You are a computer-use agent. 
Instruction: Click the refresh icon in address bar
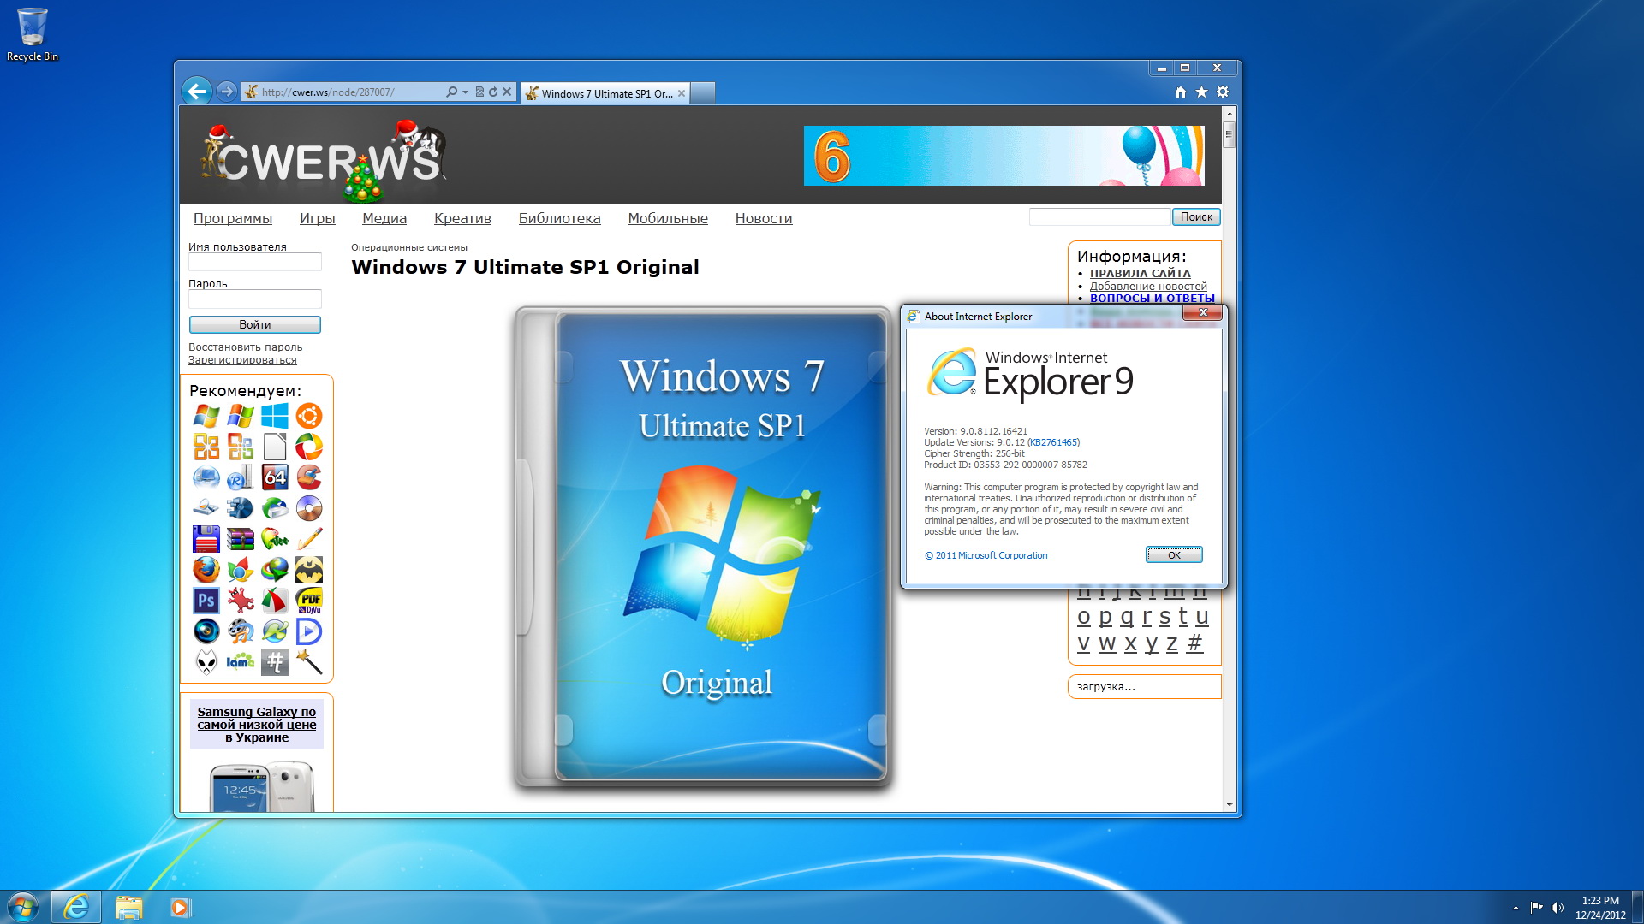pyautogui.click(x=493, y=92)
